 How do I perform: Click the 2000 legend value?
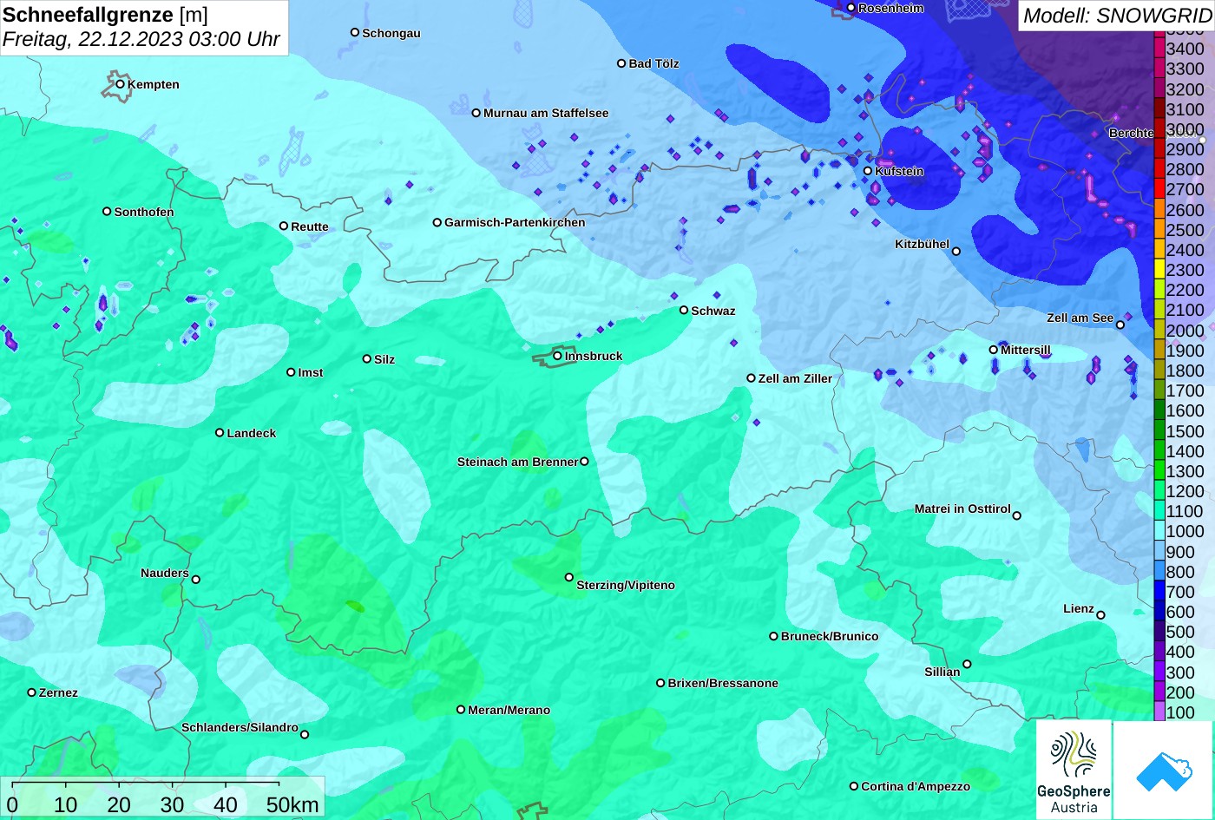1185,331
